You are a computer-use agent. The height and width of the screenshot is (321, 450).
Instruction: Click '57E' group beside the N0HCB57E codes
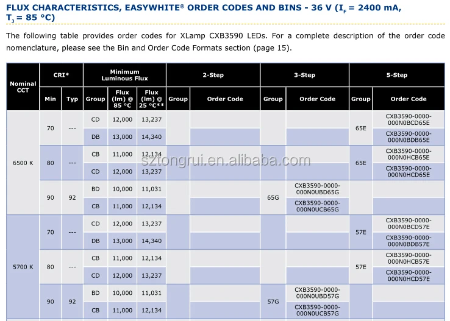pos(361,267)
